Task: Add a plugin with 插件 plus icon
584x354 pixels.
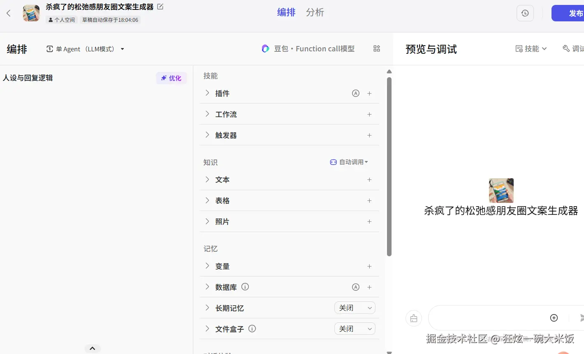Action: point(369,93)
